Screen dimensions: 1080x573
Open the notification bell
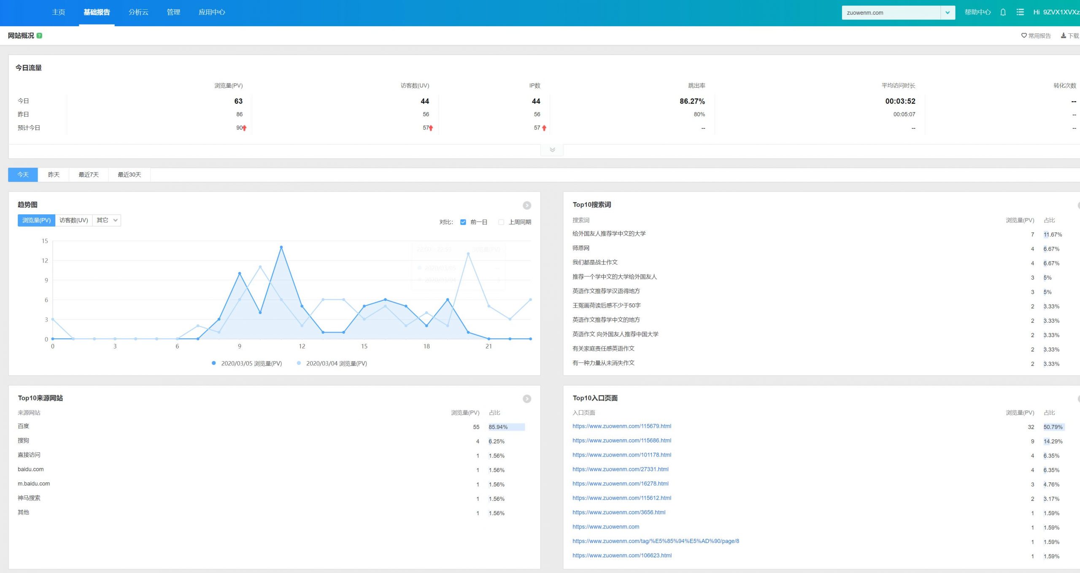tap(1003, 12)
